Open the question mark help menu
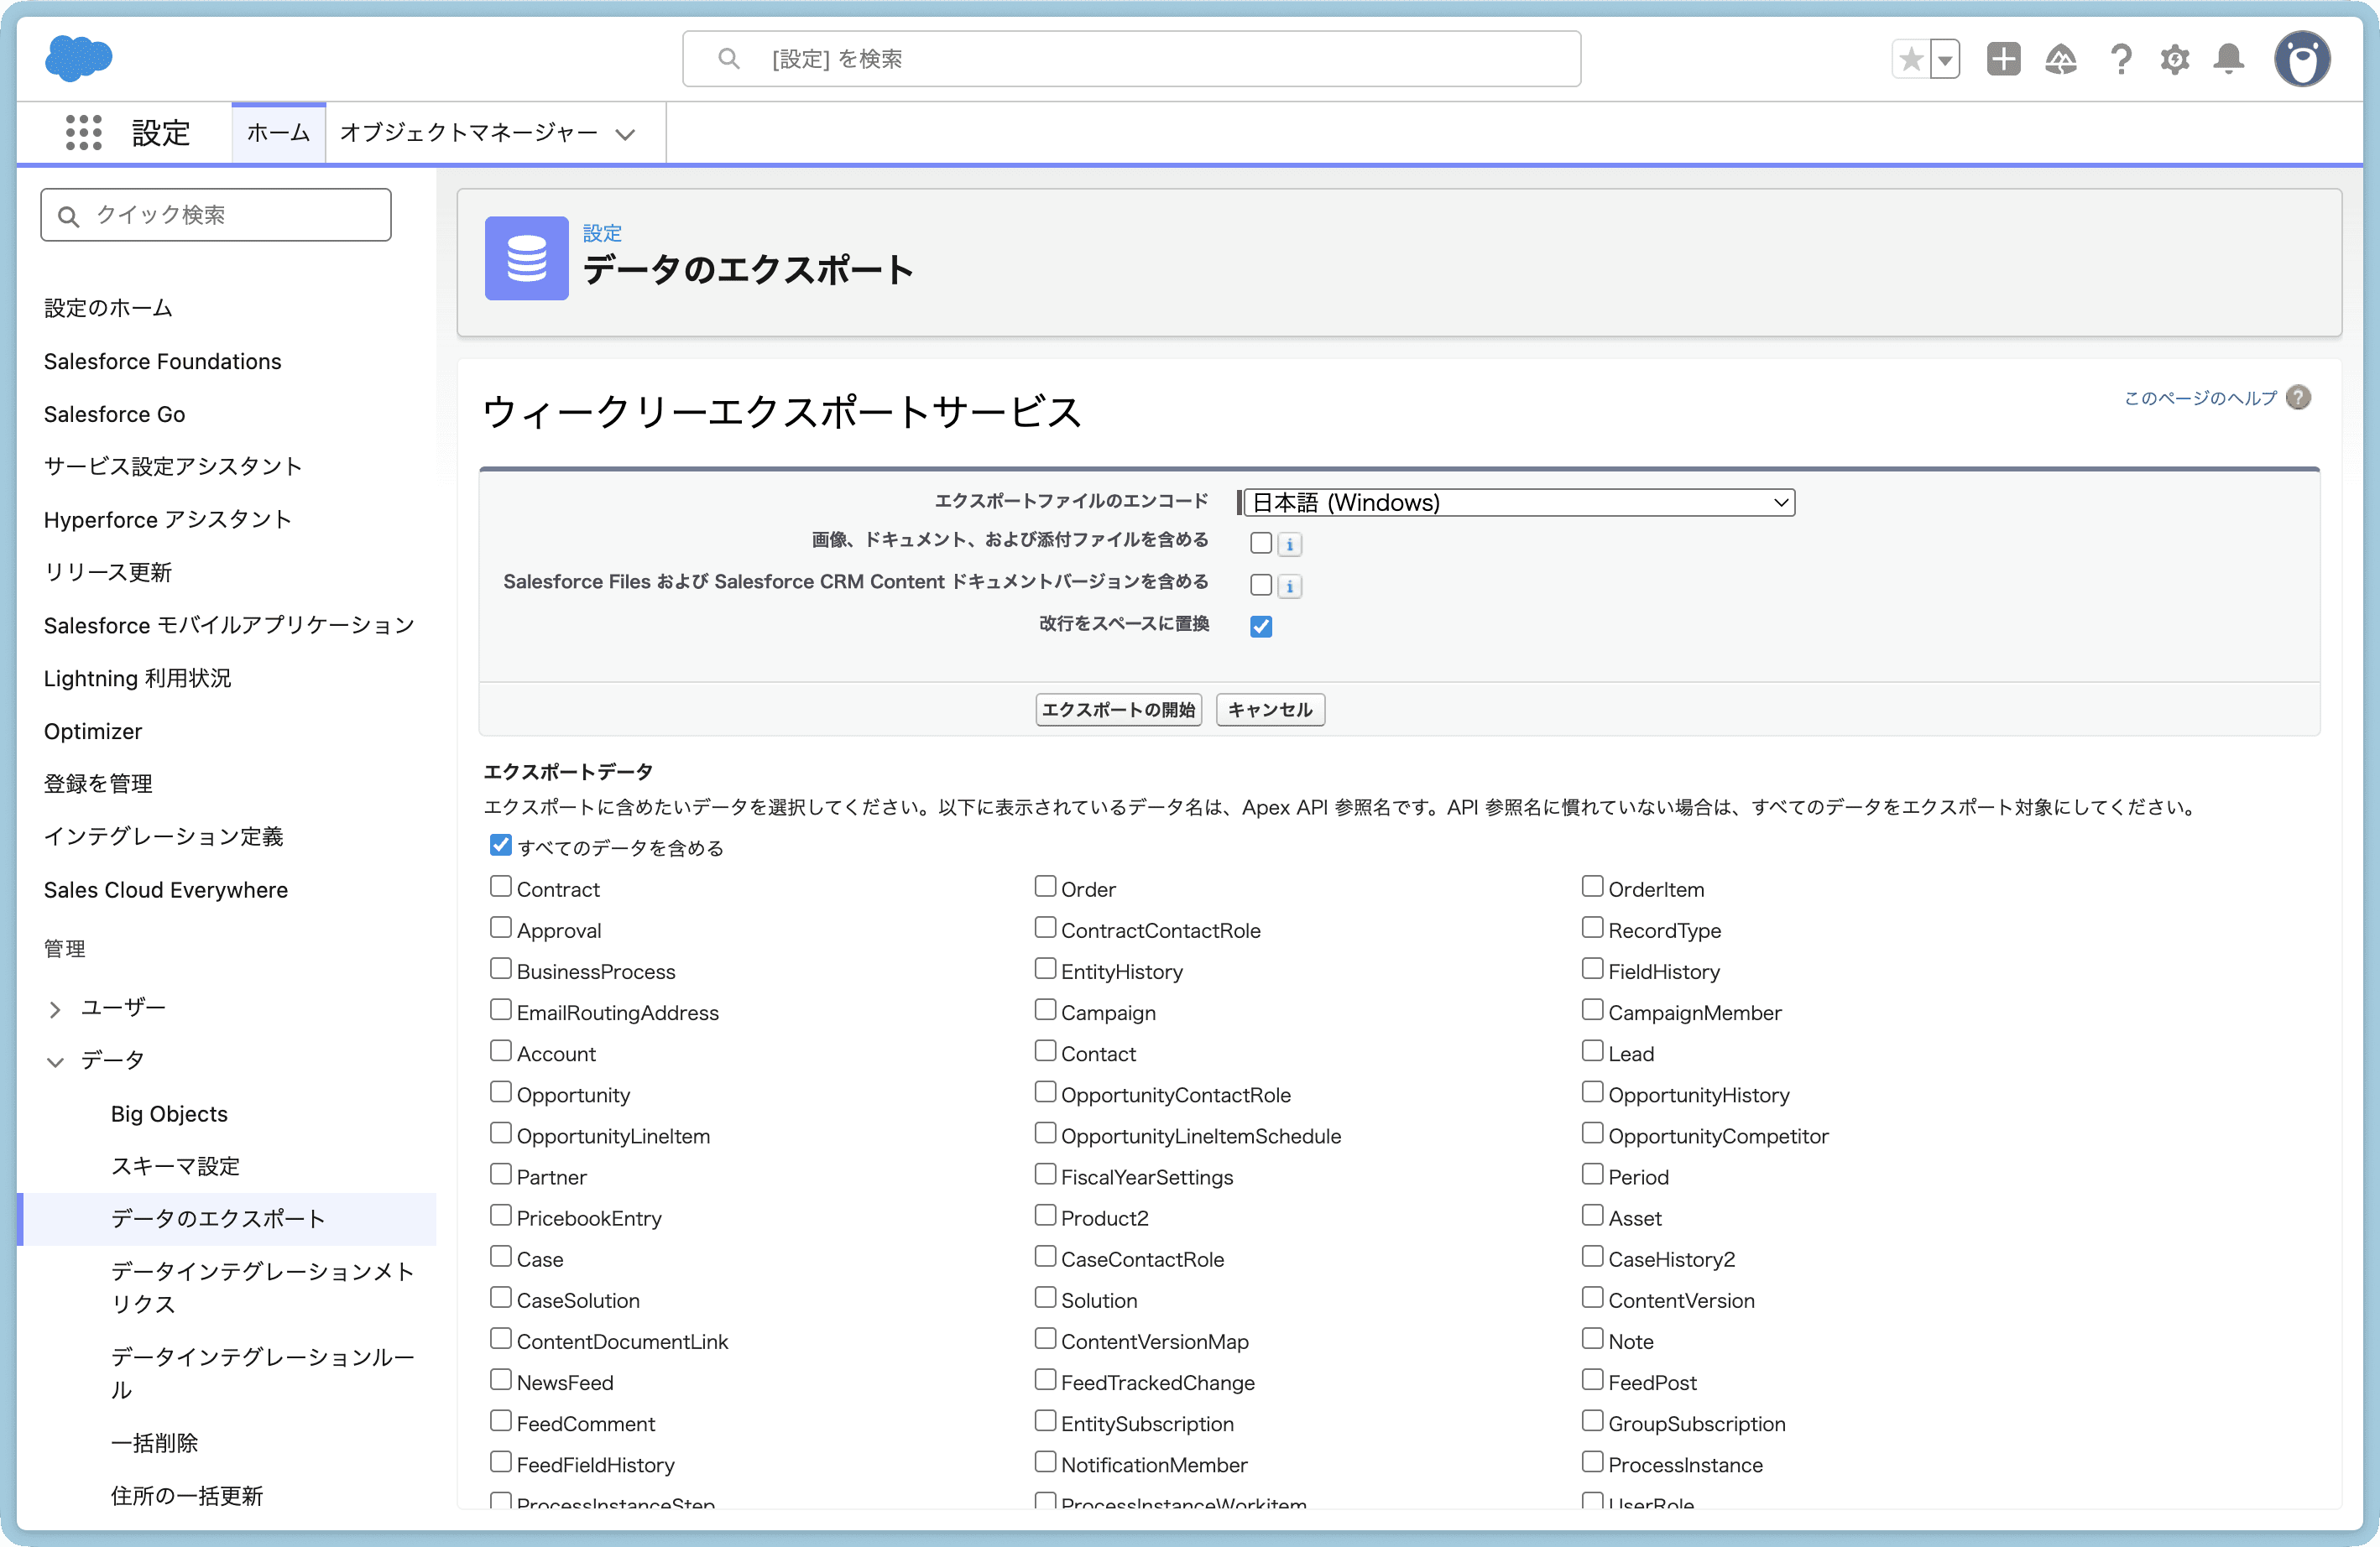The width and height of the screenshot is (2380, 1547). point(2120,59)
